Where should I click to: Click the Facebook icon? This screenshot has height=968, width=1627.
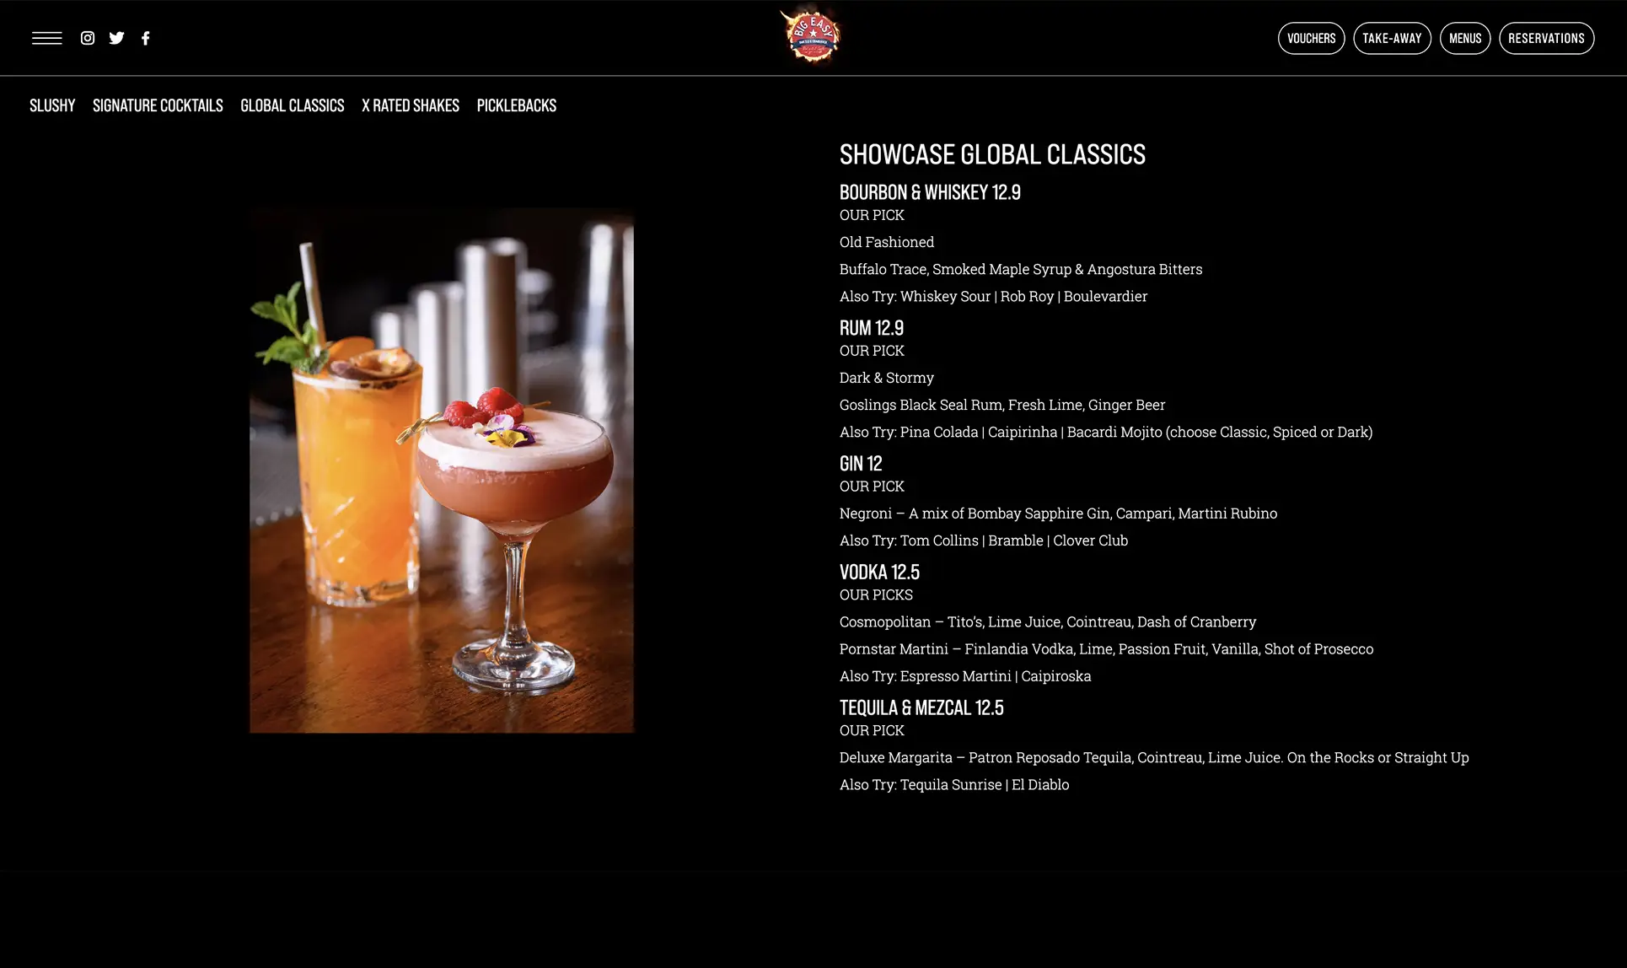click(x=146, y=38)
